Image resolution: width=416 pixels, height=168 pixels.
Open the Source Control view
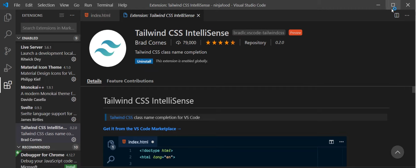pyautogui.click(x=8, y=51)
